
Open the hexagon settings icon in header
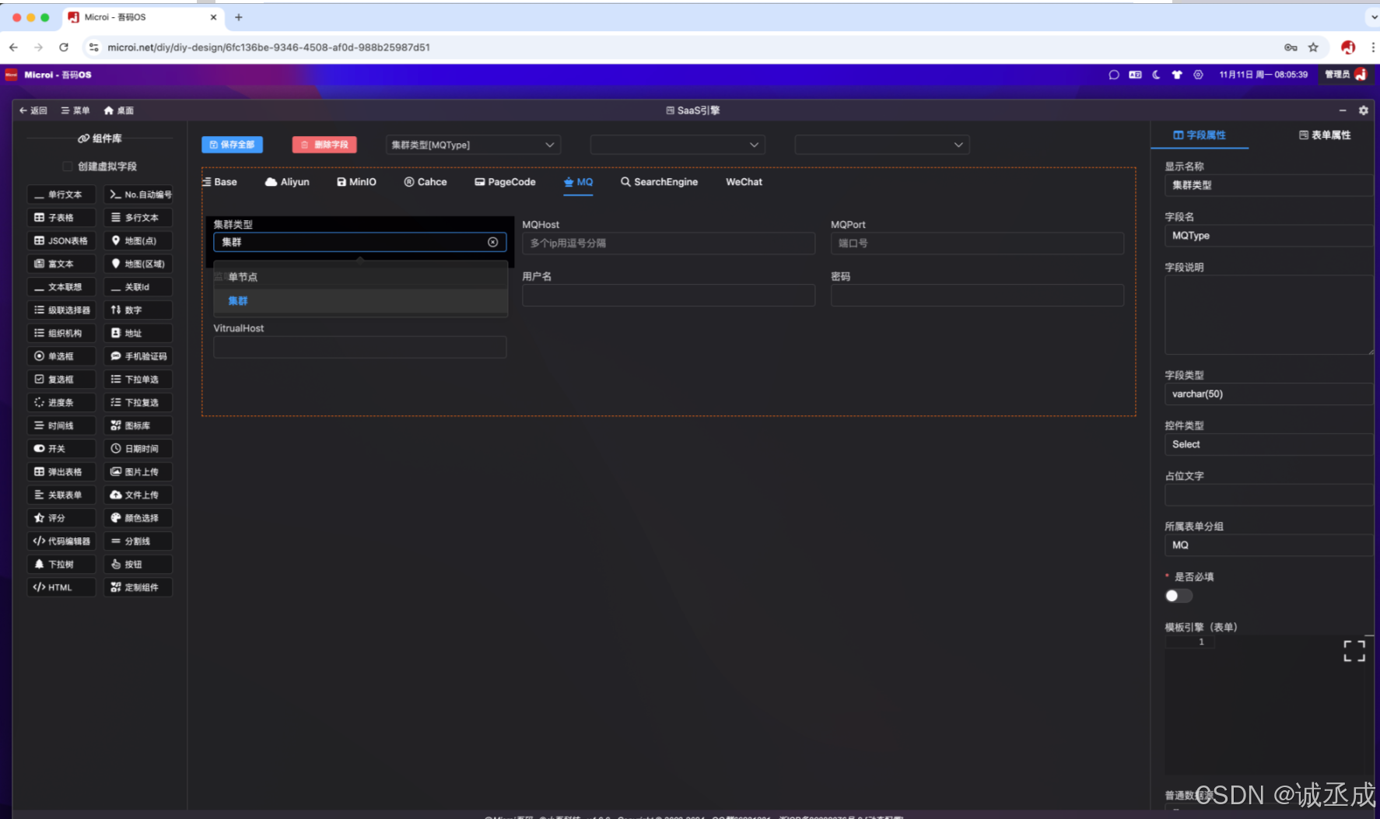(x=1198, y=75)
